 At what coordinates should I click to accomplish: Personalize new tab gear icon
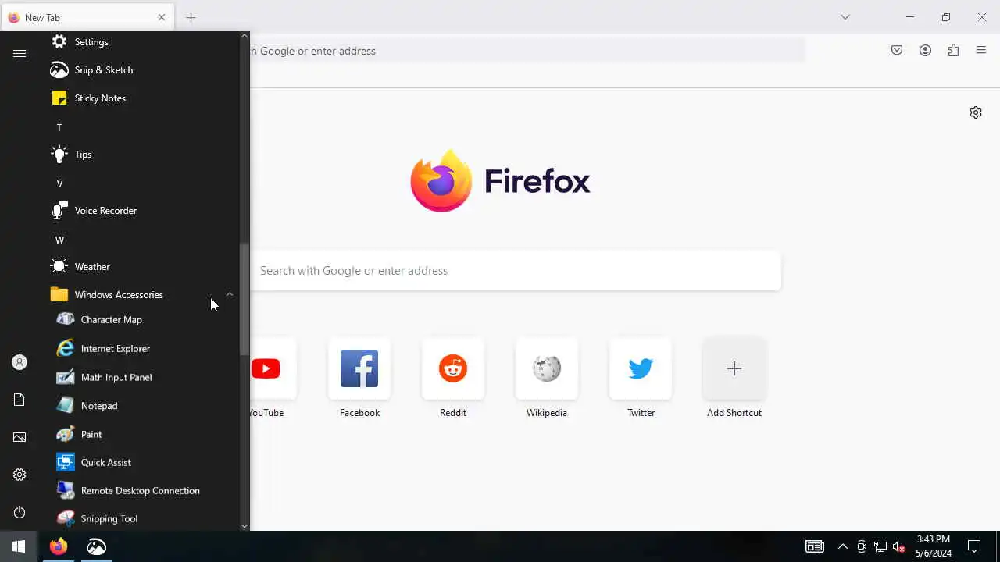coord(976,112)
